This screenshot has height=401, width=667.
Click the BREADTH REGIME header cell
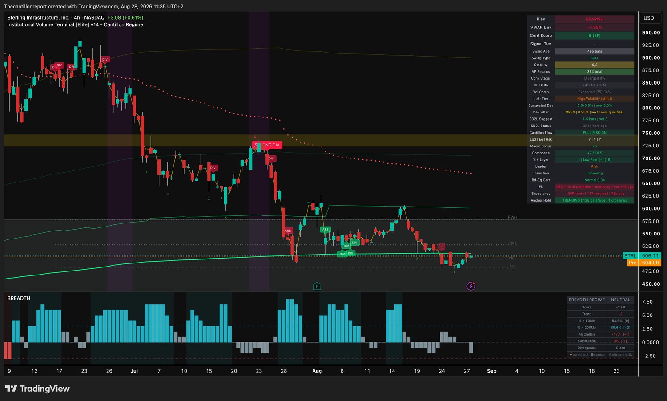coord(587,300)
